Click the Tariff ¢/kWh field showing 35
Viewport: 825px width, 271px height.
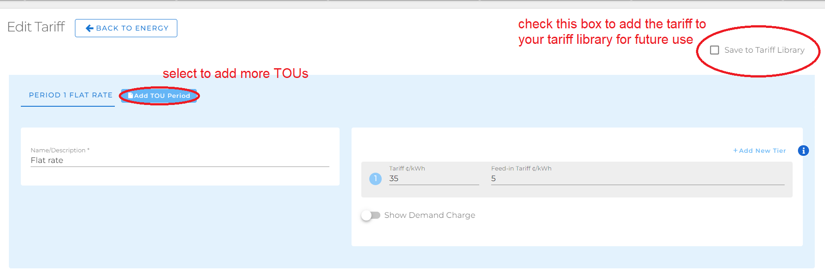434,178
